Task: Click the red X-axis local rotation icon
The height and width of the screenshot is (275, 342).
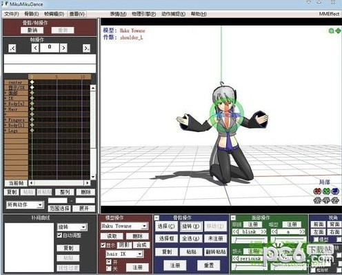Action: (317, 191)
